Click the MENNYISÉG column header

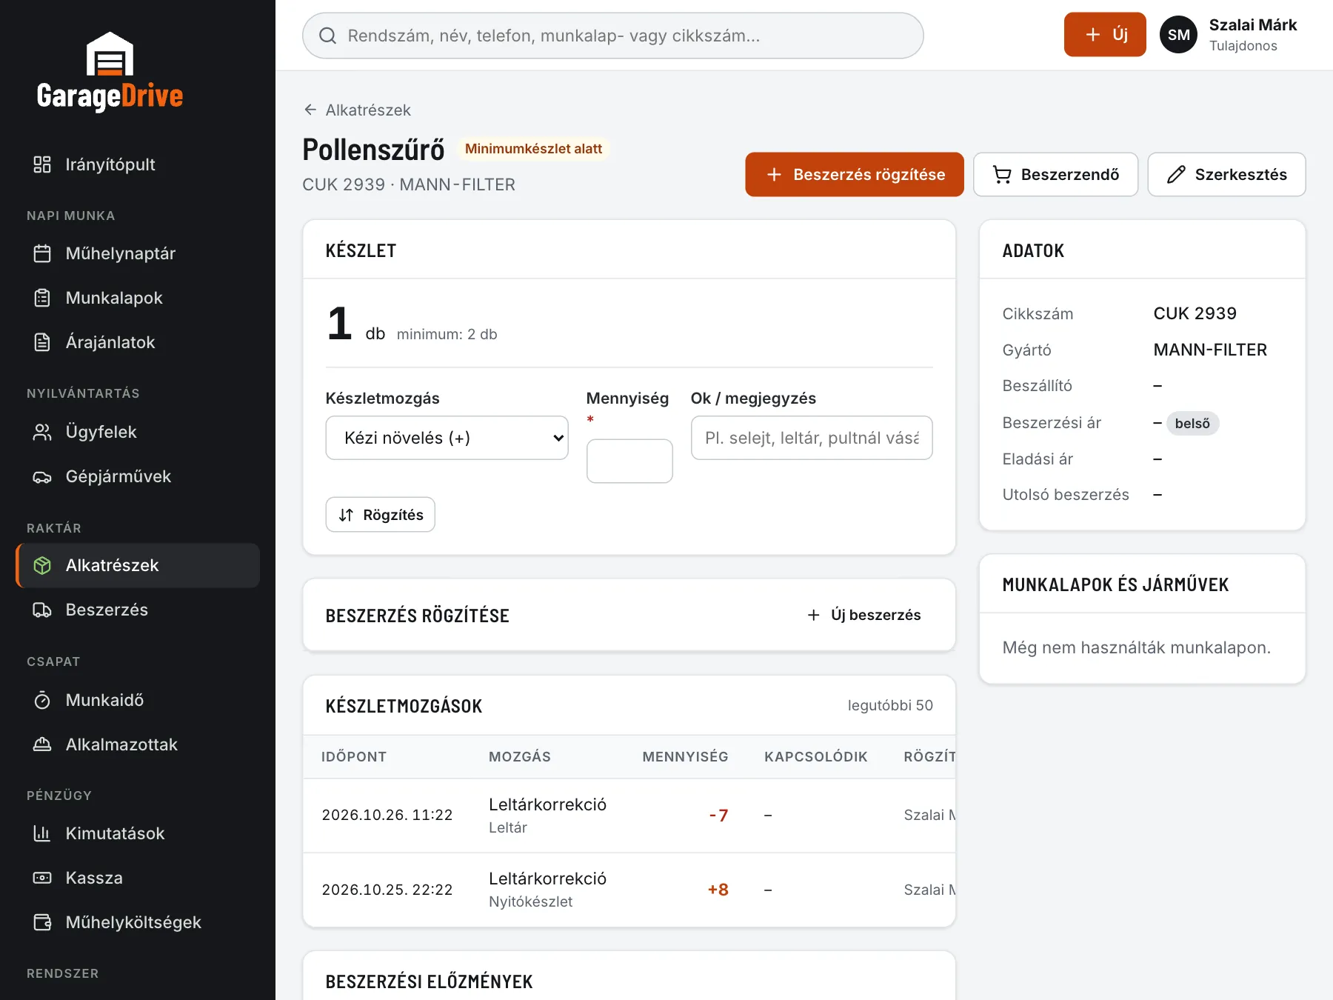[685, 757]
